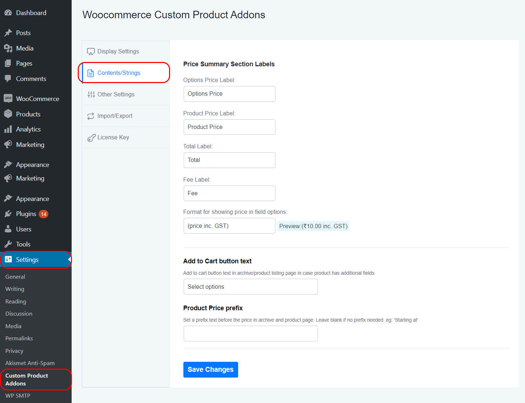Viewport: 525px width, 403px height.
Task: Open the Users menu
Action: [36, 229]
